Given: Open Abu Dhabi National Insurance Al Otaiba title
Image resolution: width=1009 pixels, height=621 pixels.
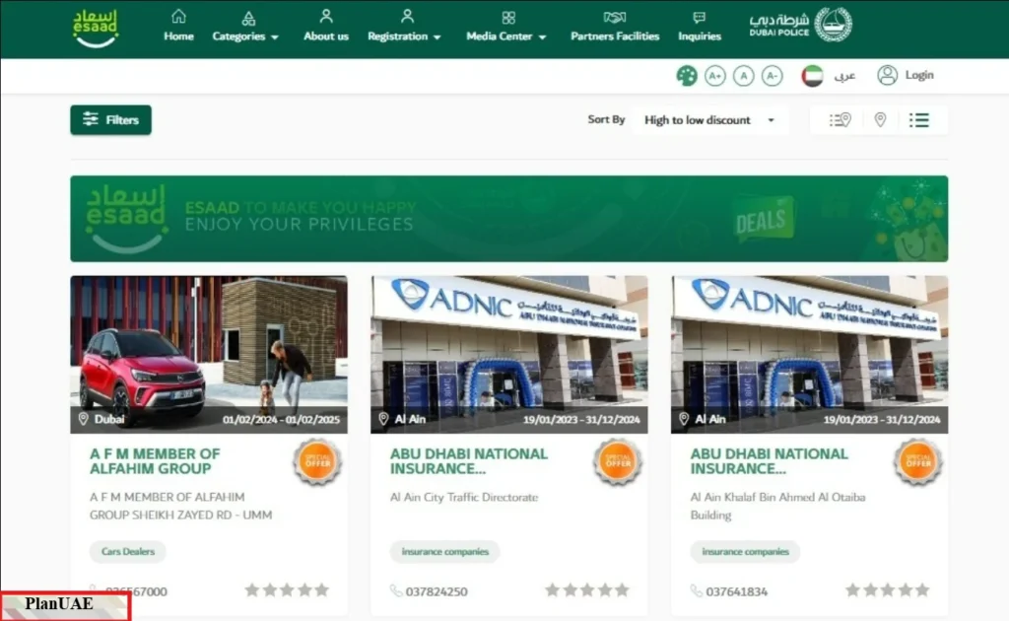Looking at the screenshot, I should pyautogui.click(x=769, y=461).
